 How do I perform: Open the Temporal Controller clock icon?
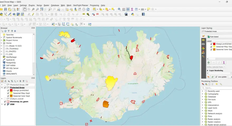[84, 9]
